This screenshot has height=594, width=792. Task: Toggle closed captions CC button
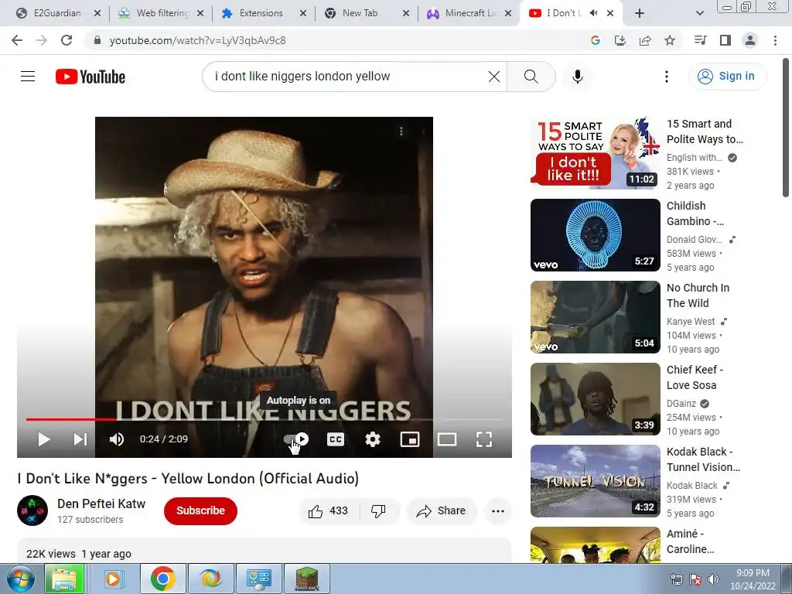[336, 439]
